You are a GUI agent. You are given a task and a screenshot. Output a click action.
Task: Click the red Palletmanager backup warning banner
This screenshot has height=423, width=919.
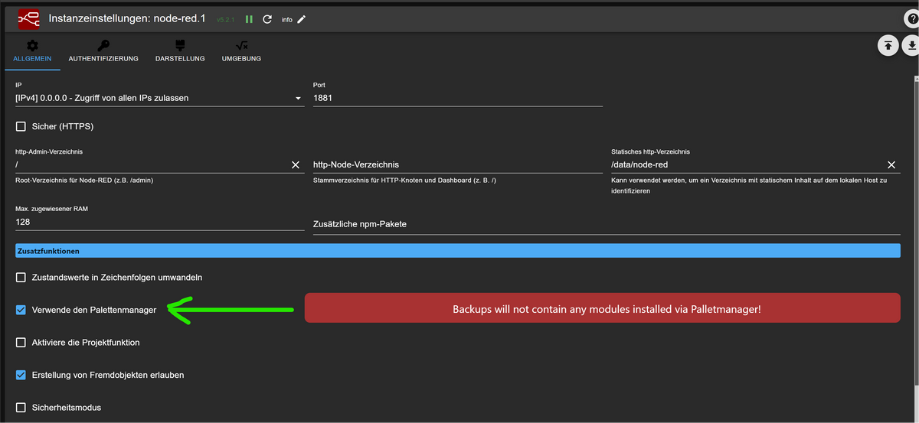[603, 307]
